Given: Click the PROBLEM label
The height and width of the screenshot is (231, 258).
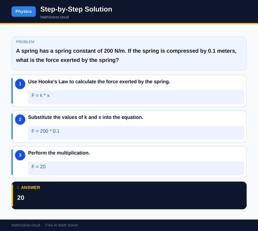Looking at the screenshot, I should click(x=25, y=42).
